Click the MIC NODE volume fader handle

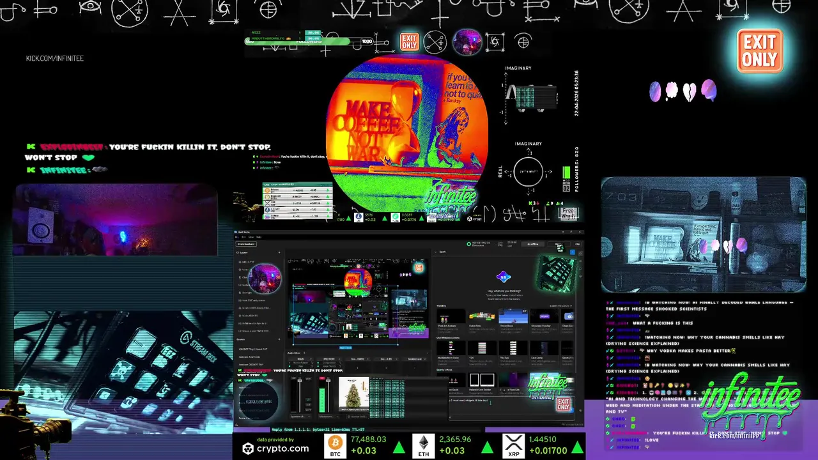pos(328,381)
